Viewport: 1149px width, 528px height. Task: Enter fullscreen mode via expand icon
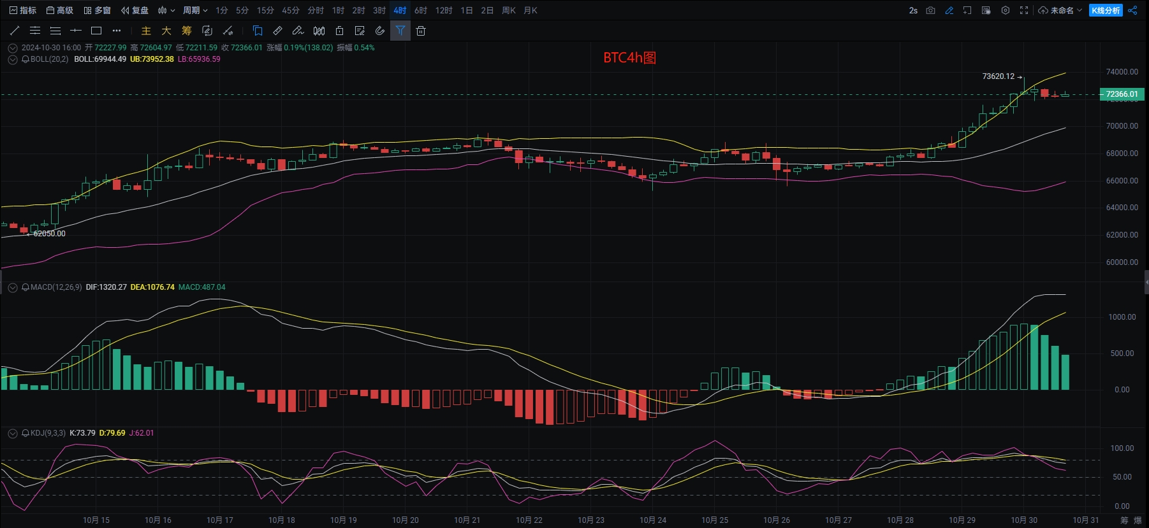(1024, 10)
